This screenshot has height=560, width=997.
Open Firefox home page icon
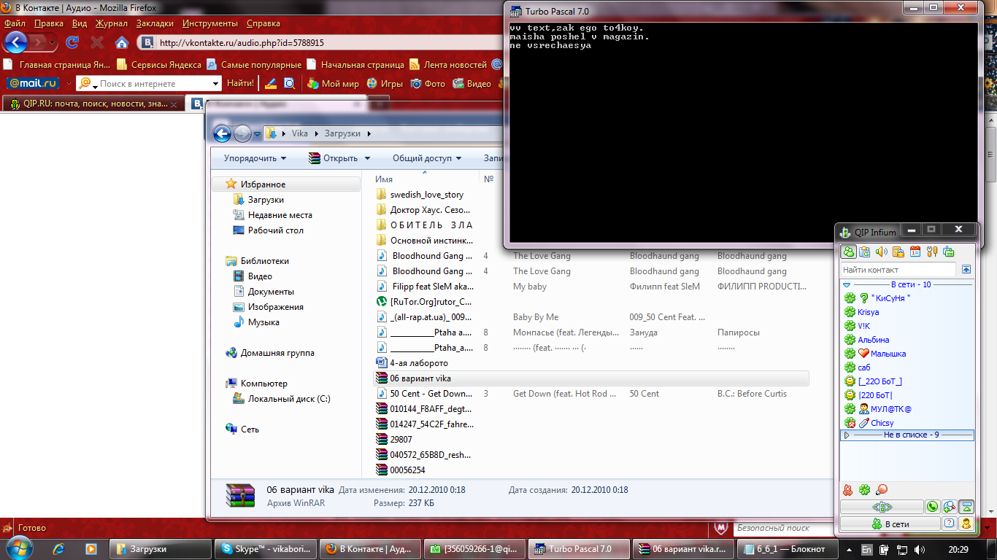[x=122, y=42]
